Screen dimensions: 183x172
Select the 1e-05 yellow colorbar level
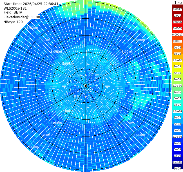tap(177, 67)
